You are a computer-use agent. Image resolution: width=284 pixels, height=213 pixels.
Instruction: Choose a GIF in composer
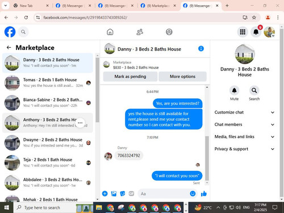[x=131, y=194]
